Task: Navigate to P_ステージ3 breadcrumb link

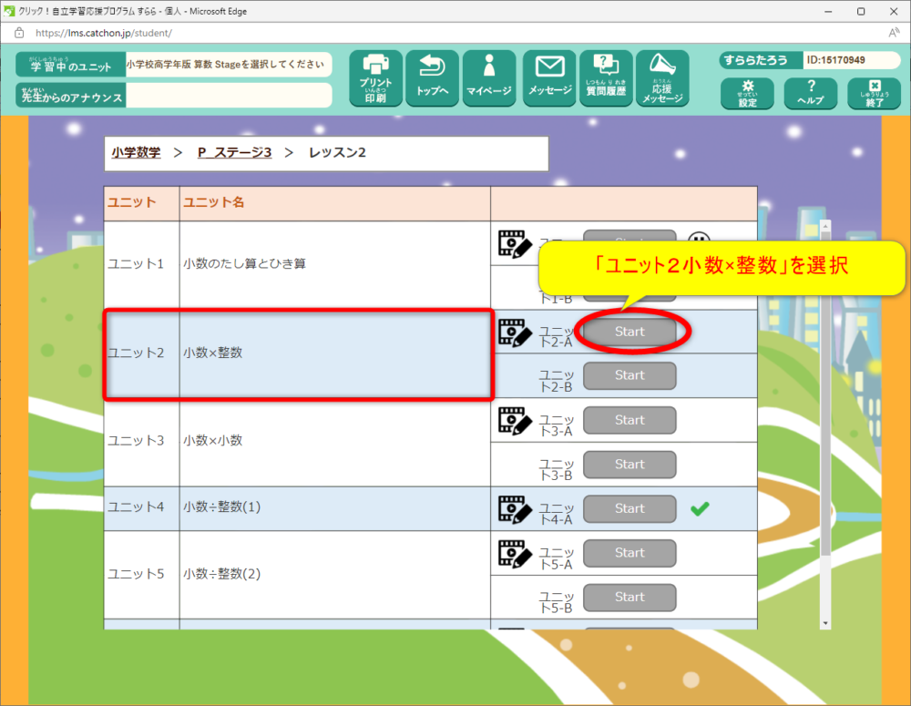Action: click(x=235, y=153)
